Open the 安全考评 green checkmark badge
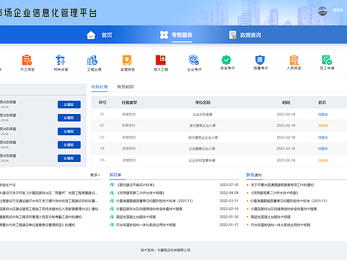Viewport: 347px width, 260px height. coord(226,60)
